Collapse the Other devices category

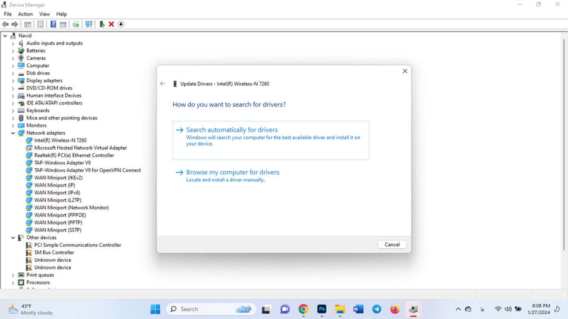tap(13, 238)
